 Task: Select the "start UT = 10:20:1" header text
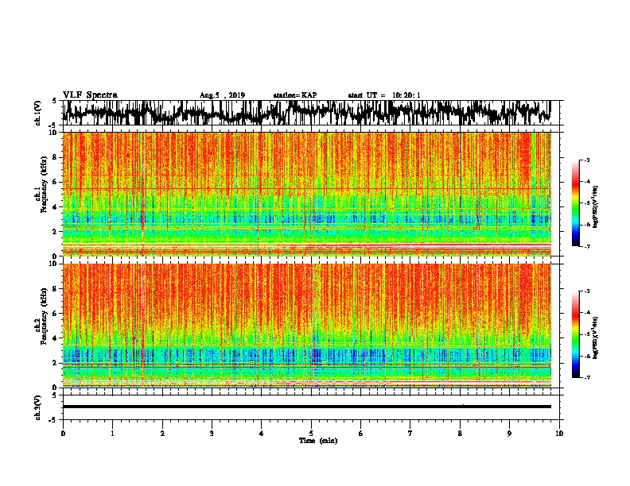(x=384, y=95)
